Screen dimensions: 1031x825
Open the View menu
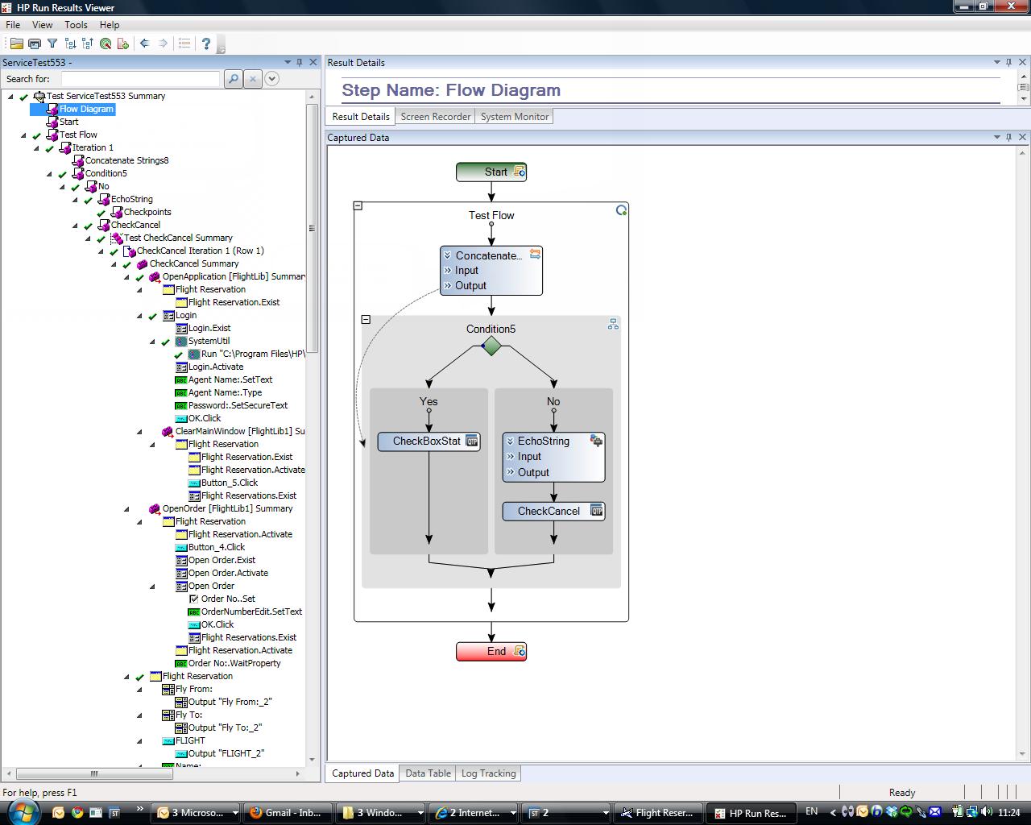42,25
